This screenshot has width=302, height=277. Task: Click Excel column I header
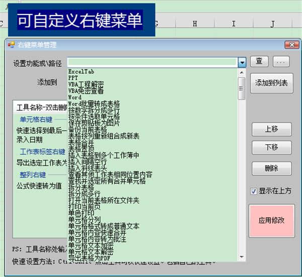point(234,24)
